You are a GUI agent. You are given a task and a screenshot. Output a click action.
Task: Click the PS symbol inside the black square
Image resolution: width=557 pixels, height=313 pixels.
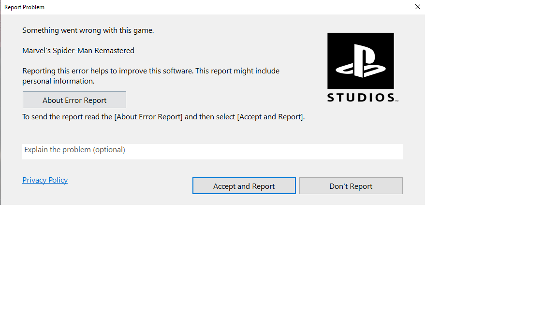(361, 60)
